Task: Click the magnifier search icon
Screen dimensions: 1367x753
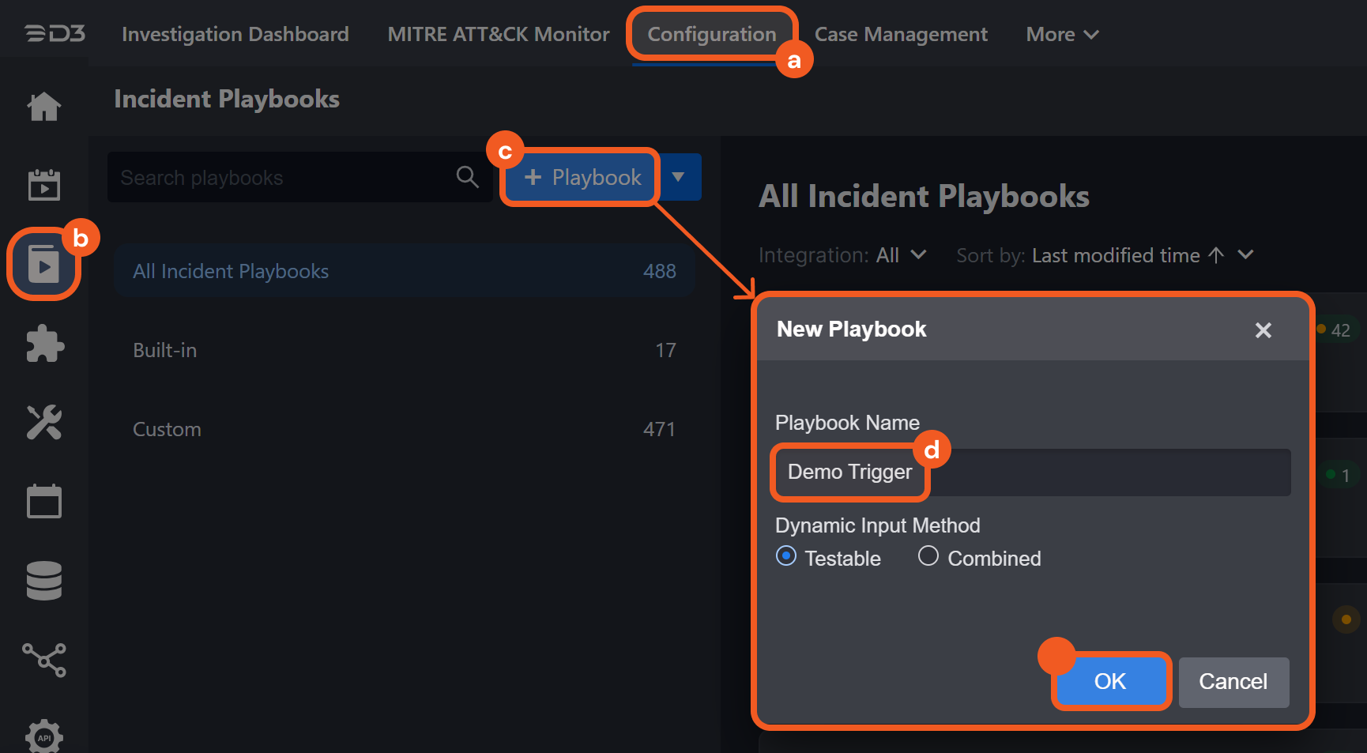Action: click(468, 177)
